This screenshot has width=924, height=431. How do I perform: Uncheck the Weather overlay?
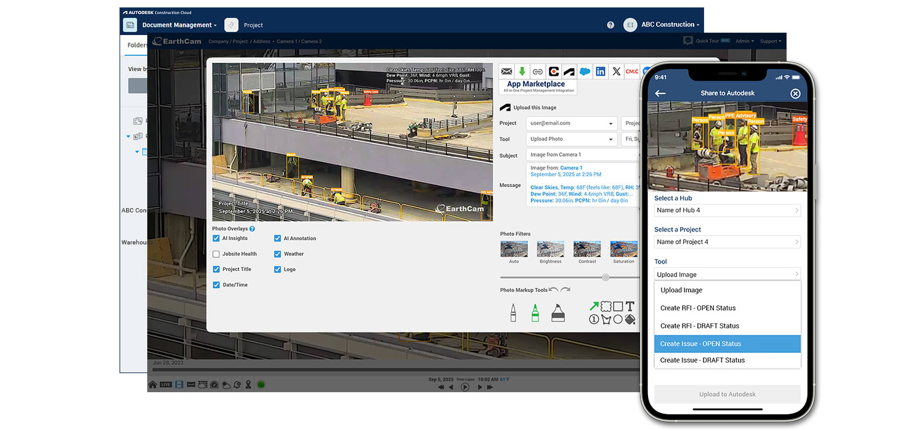tap(278, 254)
